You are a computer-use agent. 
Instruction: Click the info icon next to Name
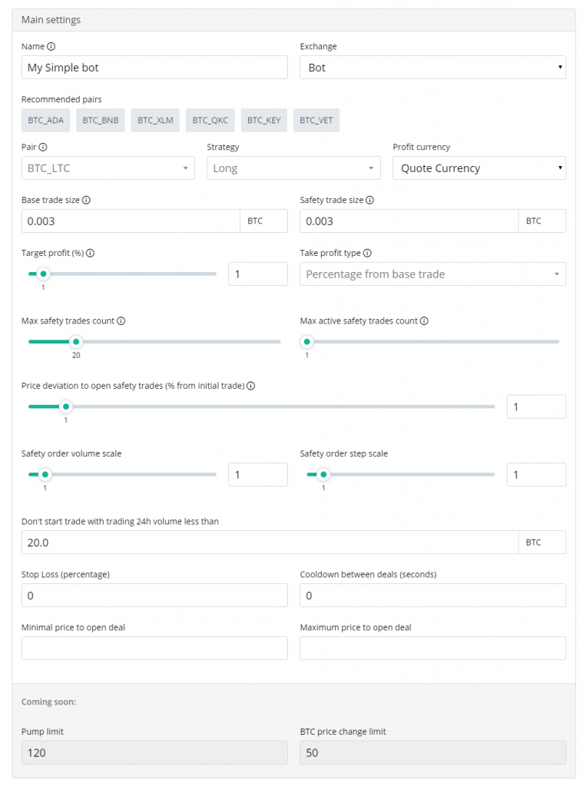[x=51, y=46]
